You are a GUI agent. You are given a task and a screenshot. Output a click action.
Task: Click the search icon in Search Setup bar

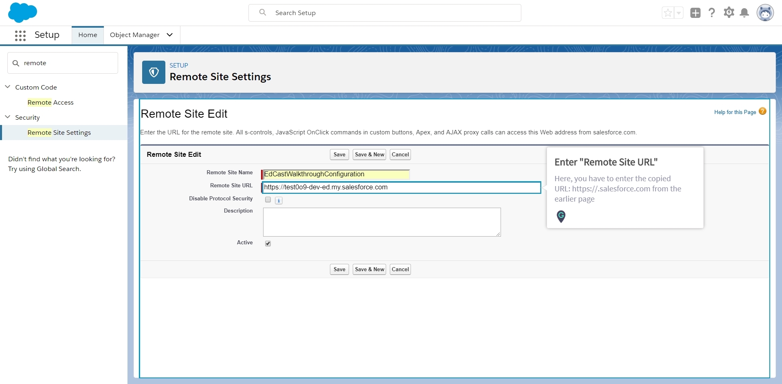pyautogui.click(x=263, y=13)
